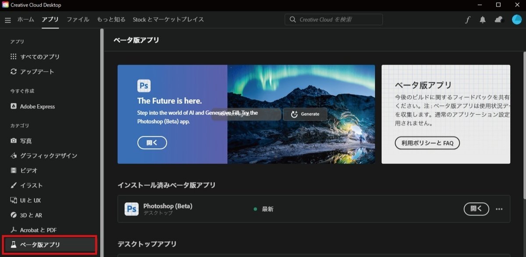526x257 pixels.
Task: Open more options (…) for Photoshop (Beta)
Action: click(499, 209)
